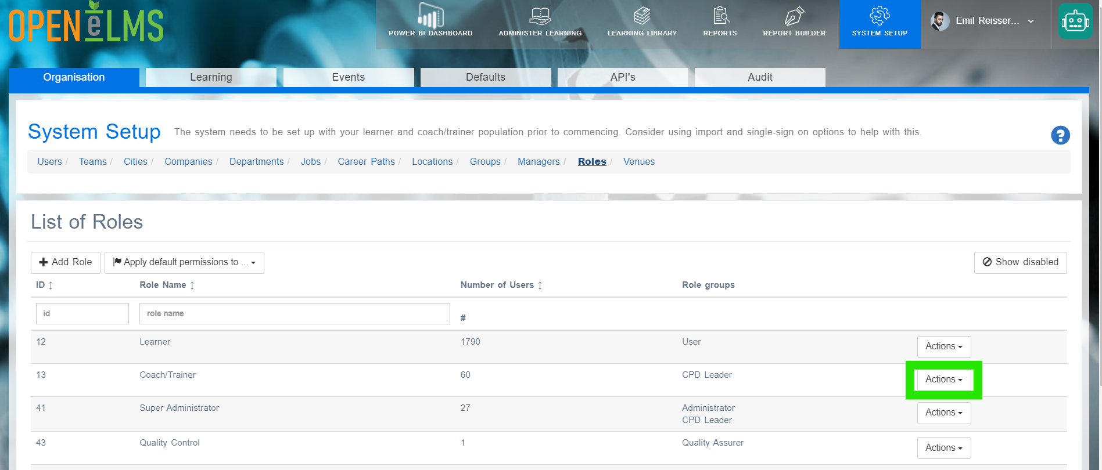Sort by Role Name column arrow
Viewport: 1102px width, 470px height.
click(x=192, y=285)
